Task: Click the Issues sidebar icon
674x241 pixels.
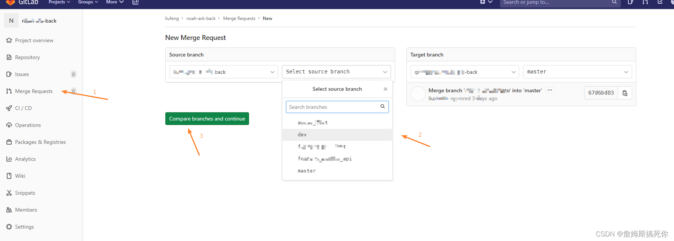Action: 9,74
